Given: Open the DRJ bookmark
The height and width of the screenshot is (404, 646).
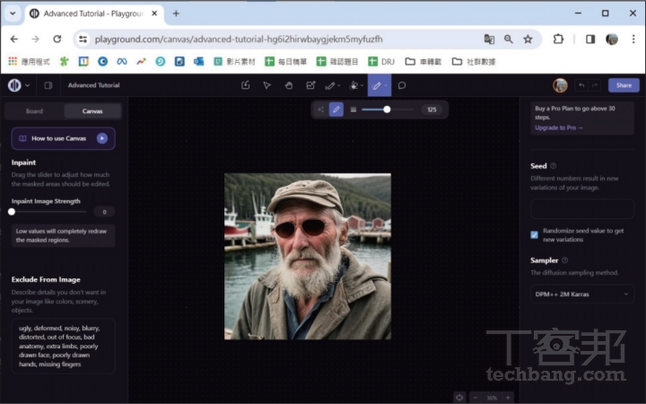Looking at the screenshot, I should pos(381,61).
